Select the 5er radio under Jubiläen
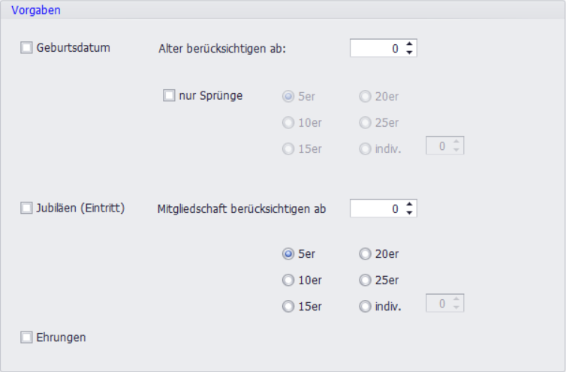The image size is (566, 372). click(288, 254)
